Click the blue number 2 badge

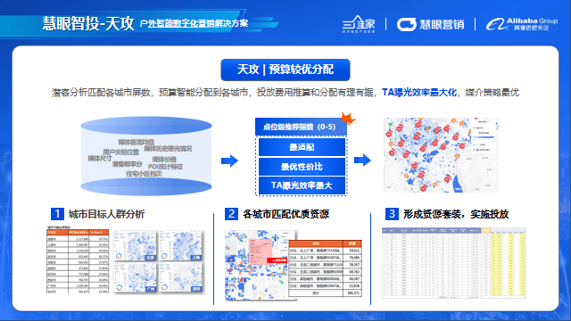click(x=231, y=214)
